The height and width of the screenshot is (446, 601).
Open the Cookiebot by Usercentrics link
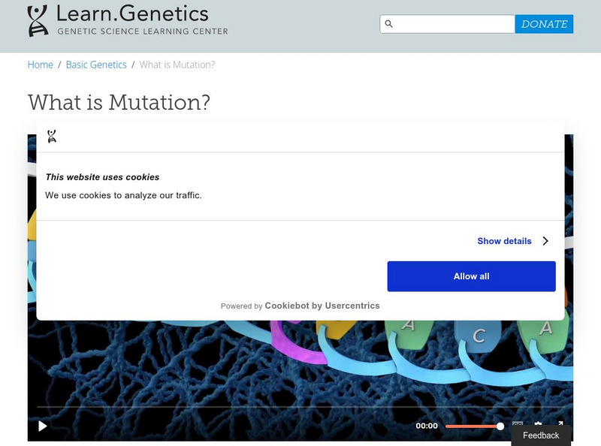point(322,305)
